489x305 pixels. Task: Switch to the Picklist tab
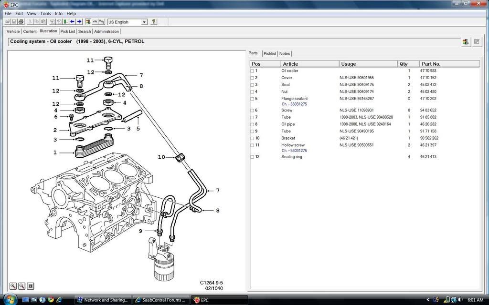270,53
